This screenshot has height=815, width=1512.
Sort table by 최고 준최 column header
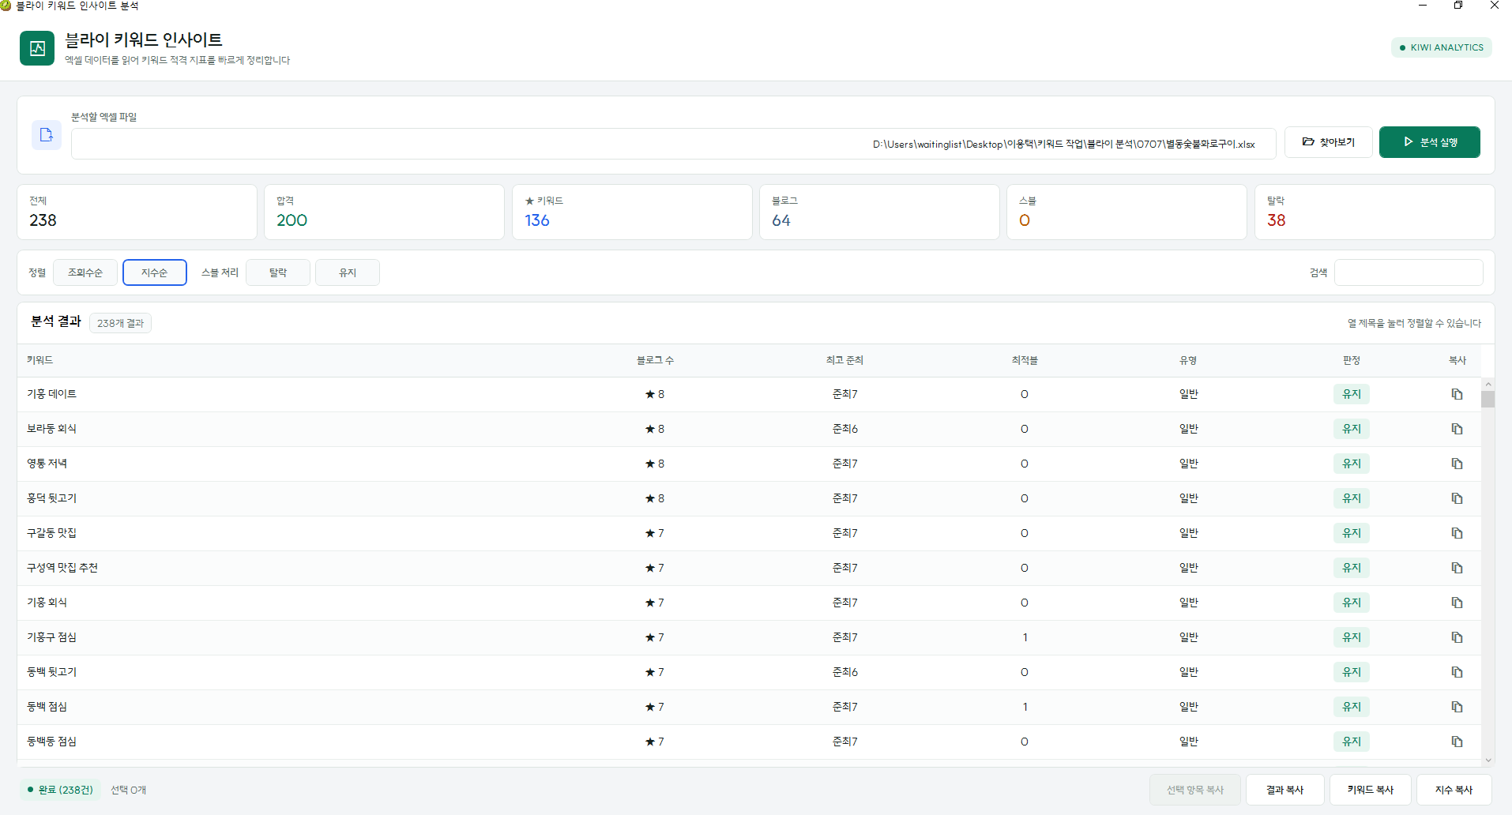pos(844,360)
